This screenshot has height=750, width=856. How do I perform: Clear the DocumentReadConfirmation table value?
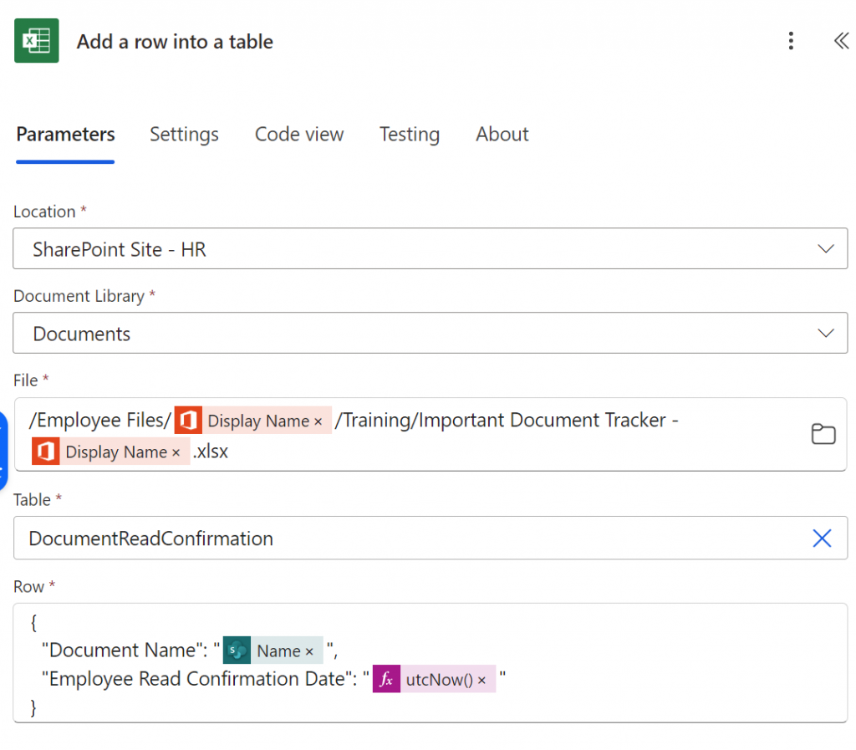coord(822,538)
